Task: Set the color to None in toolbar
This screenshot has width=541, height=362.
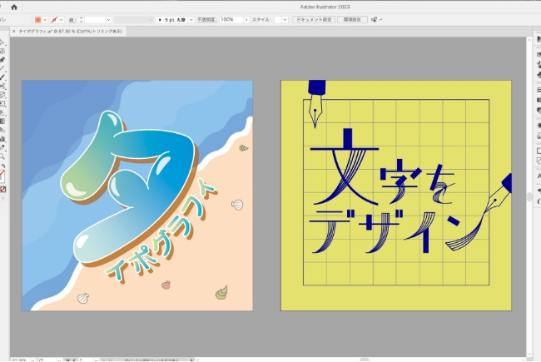Action: pyautogui.click(x=3, y=189)
